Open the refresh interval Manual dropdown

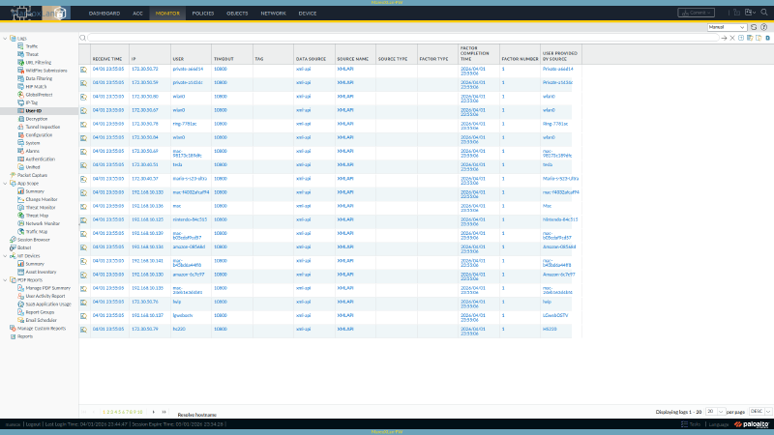coord(727,27)
